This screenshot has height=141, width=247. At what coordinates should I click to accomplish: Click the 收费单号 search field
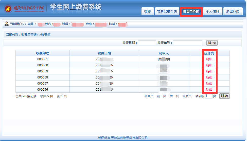tap(187, 43)
